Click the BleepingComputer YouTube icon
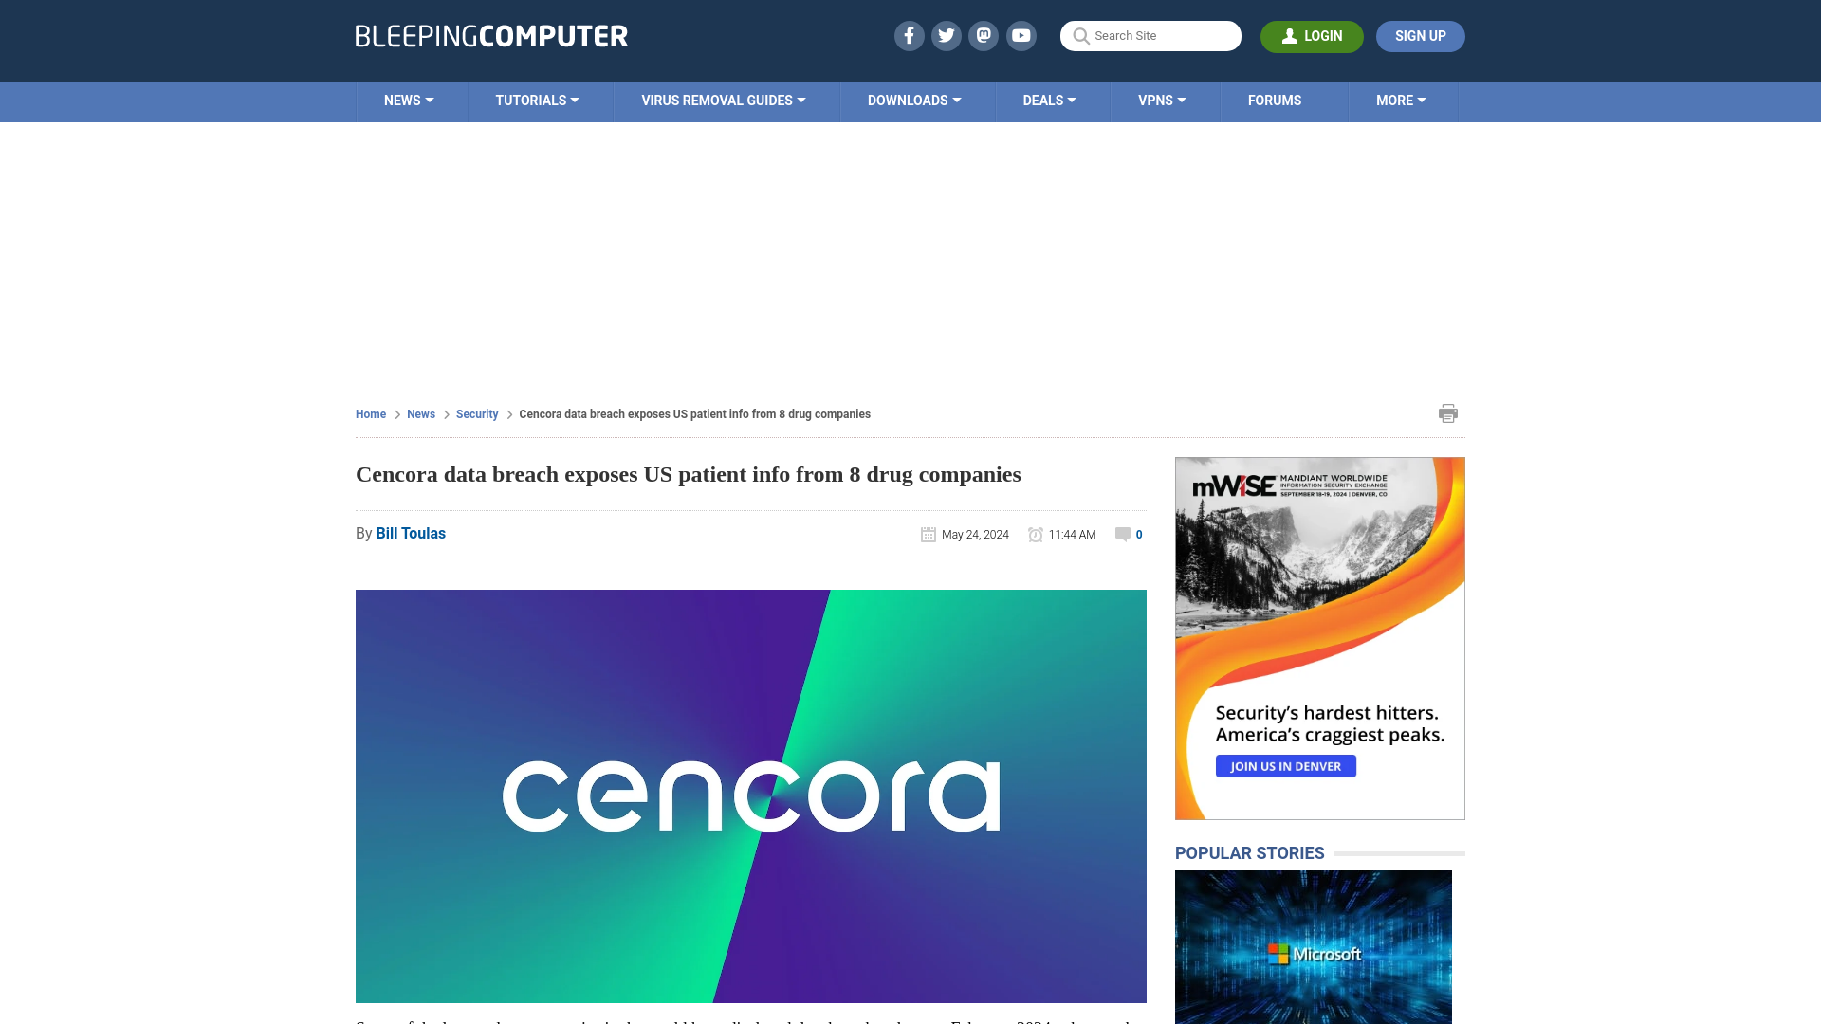The image size is (1821, 1024). [1021, 35]
